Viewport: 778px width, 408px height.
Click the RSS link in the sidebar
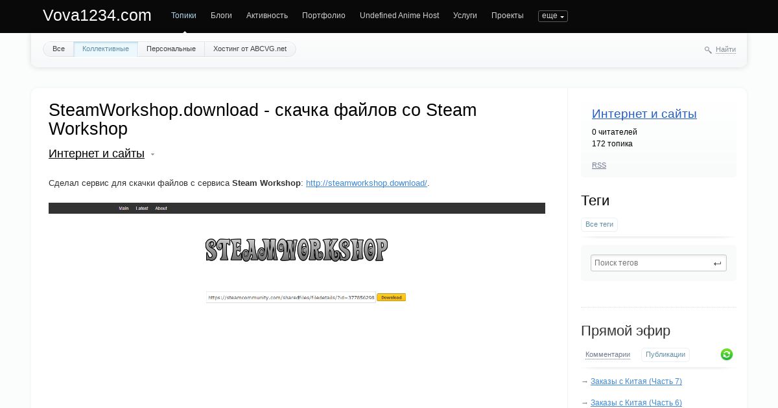(599, 166)
